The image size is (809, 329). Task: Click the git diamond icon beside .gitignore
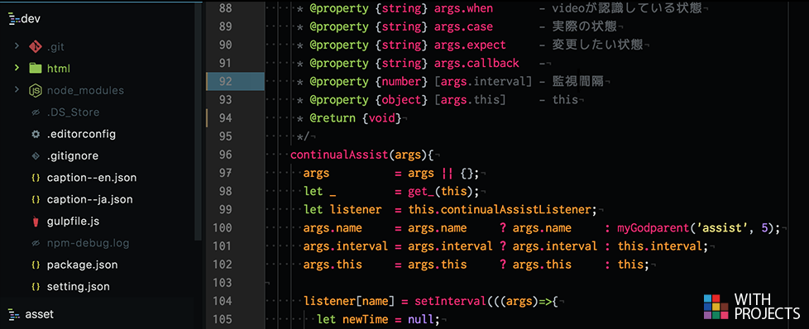click(35, 155)
